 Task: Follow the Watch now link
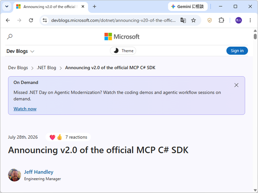click(x=25, y=109)
